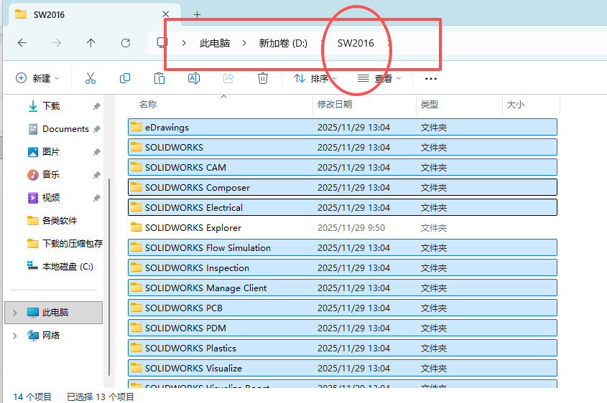Expand chevron after 此电脑 breadcrumb

244,43
